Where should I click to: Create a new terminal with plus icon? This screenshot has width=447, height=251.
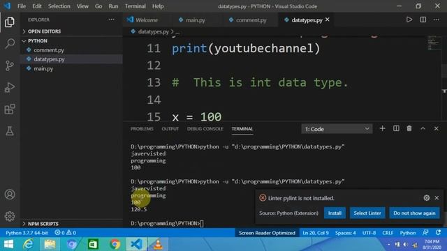[382, 128]
